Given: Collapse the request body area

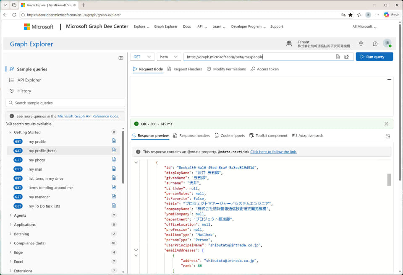Looking at the screenshot, I should click(389, 80).
